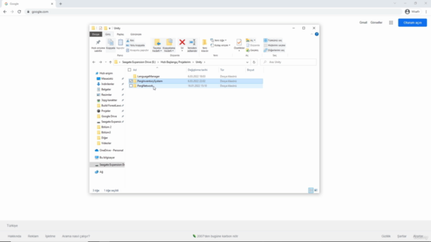431x242 pixels.
Task: Click Hızlı Başlangıç Projelerim in breadcrumb path
Action: pyautogui.click(x=175, y=63)
